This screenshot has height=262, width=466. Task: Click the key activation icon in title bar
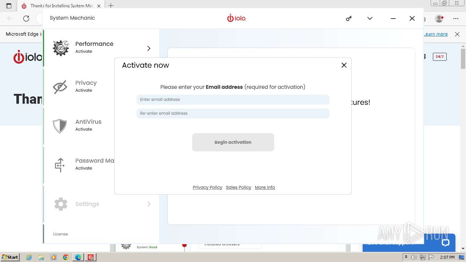click(349, 18)
